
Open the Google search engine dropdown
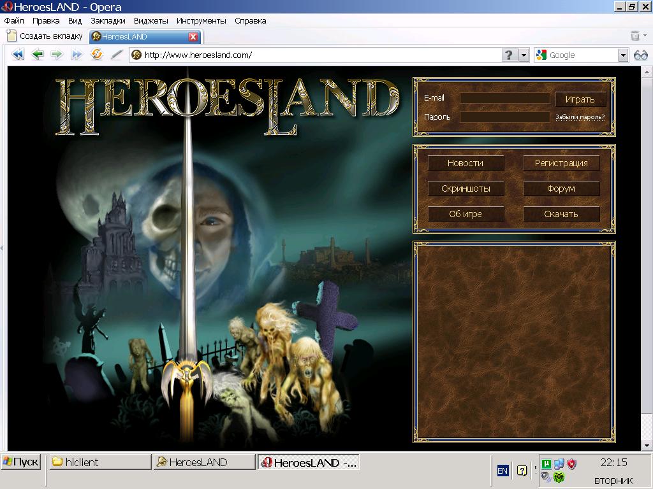click(x=623, y=55)
